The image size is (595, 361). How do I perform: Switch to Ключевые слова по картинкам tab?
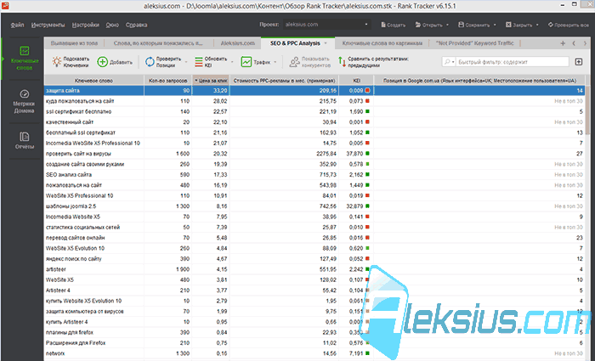pos(382,43)
